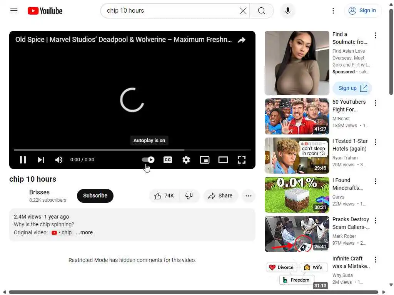Viewport: 394px width, 295px height.
Task: Clear the search box text
Action: click(x=243, y=11)
